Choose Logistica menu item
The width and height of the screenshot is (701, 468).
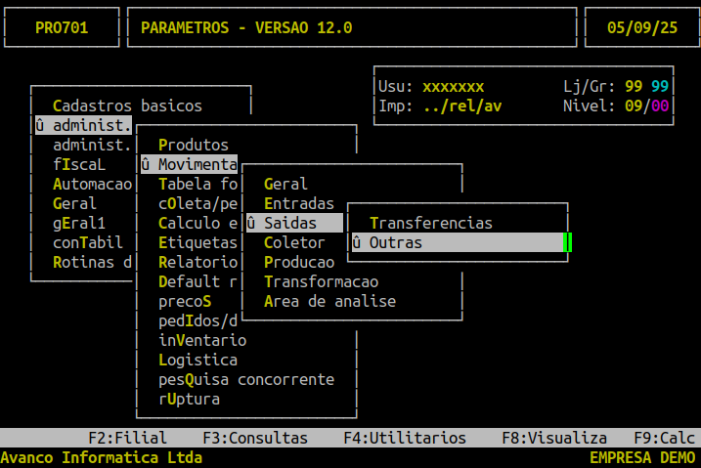click(198, 360)
